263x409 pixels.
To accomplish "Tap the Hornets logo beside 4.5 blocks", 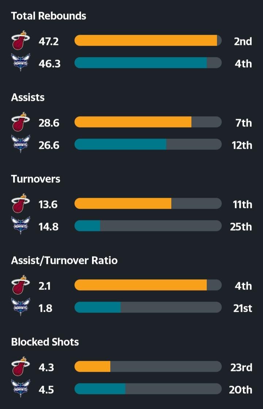I will 20,389.
